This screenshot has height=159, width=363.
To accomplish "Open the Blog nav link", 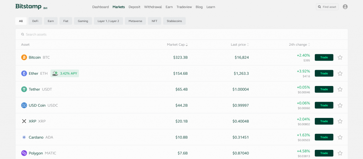I will pyautogui.click(x=199, y=7).
